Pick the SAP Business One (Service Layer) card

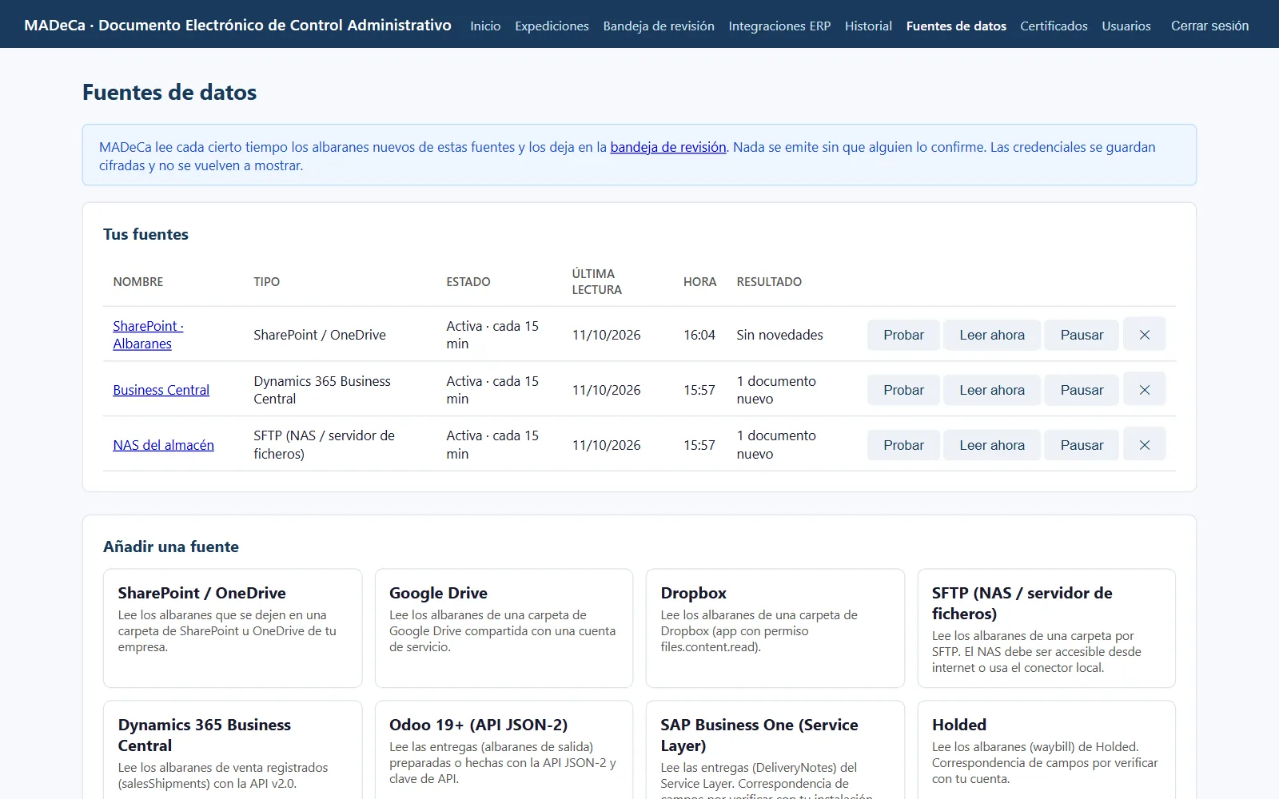[x=775, y=750]
